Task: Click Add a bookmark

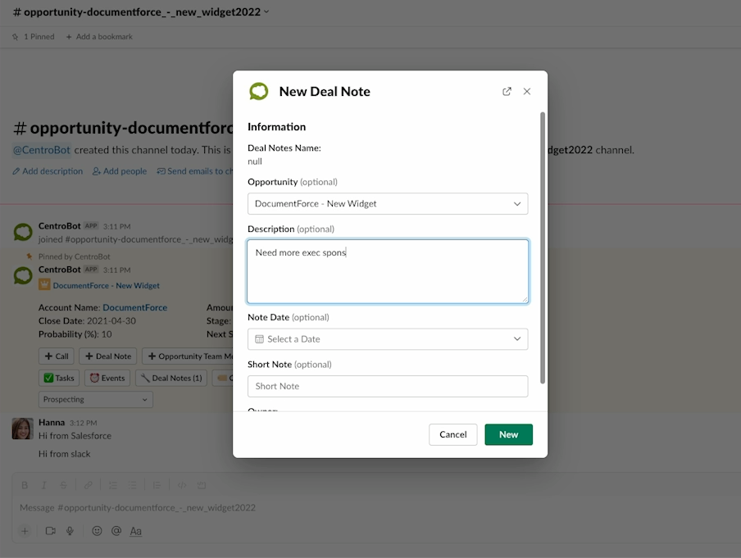Action: (99, 36)
